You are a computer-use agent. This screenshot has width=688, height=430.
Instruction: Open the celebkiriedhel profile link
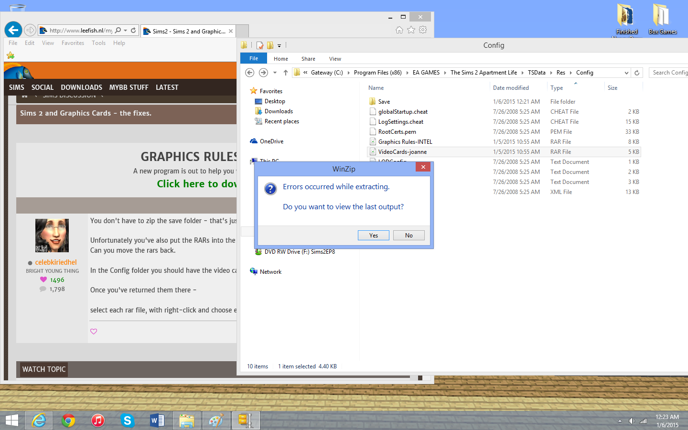pyautogui.click(x=56, y=262)
